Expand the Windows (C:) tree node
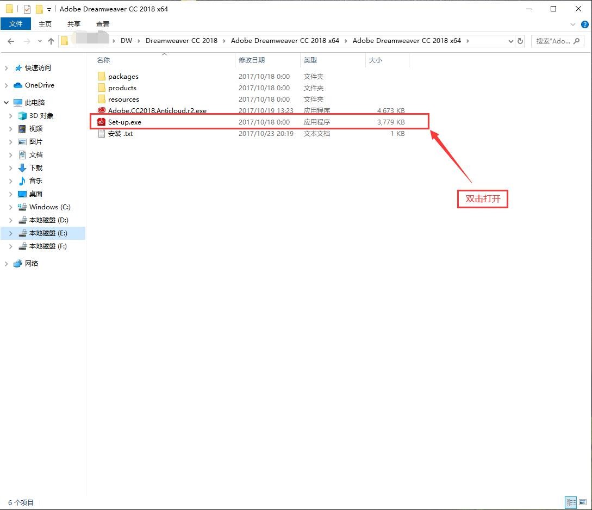 (x=10, y=207)
